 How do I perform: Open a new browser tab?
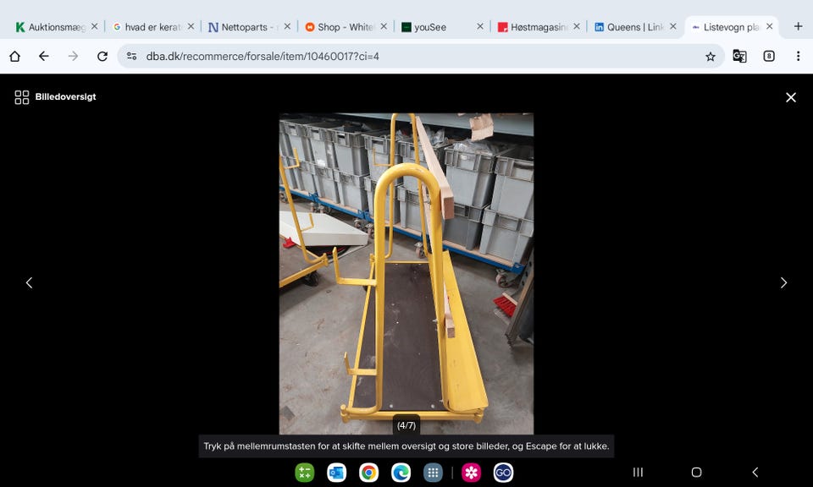click(x=798, y=26)
